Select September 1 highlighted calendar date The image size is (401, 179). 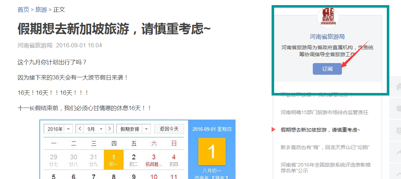point(113,160)
